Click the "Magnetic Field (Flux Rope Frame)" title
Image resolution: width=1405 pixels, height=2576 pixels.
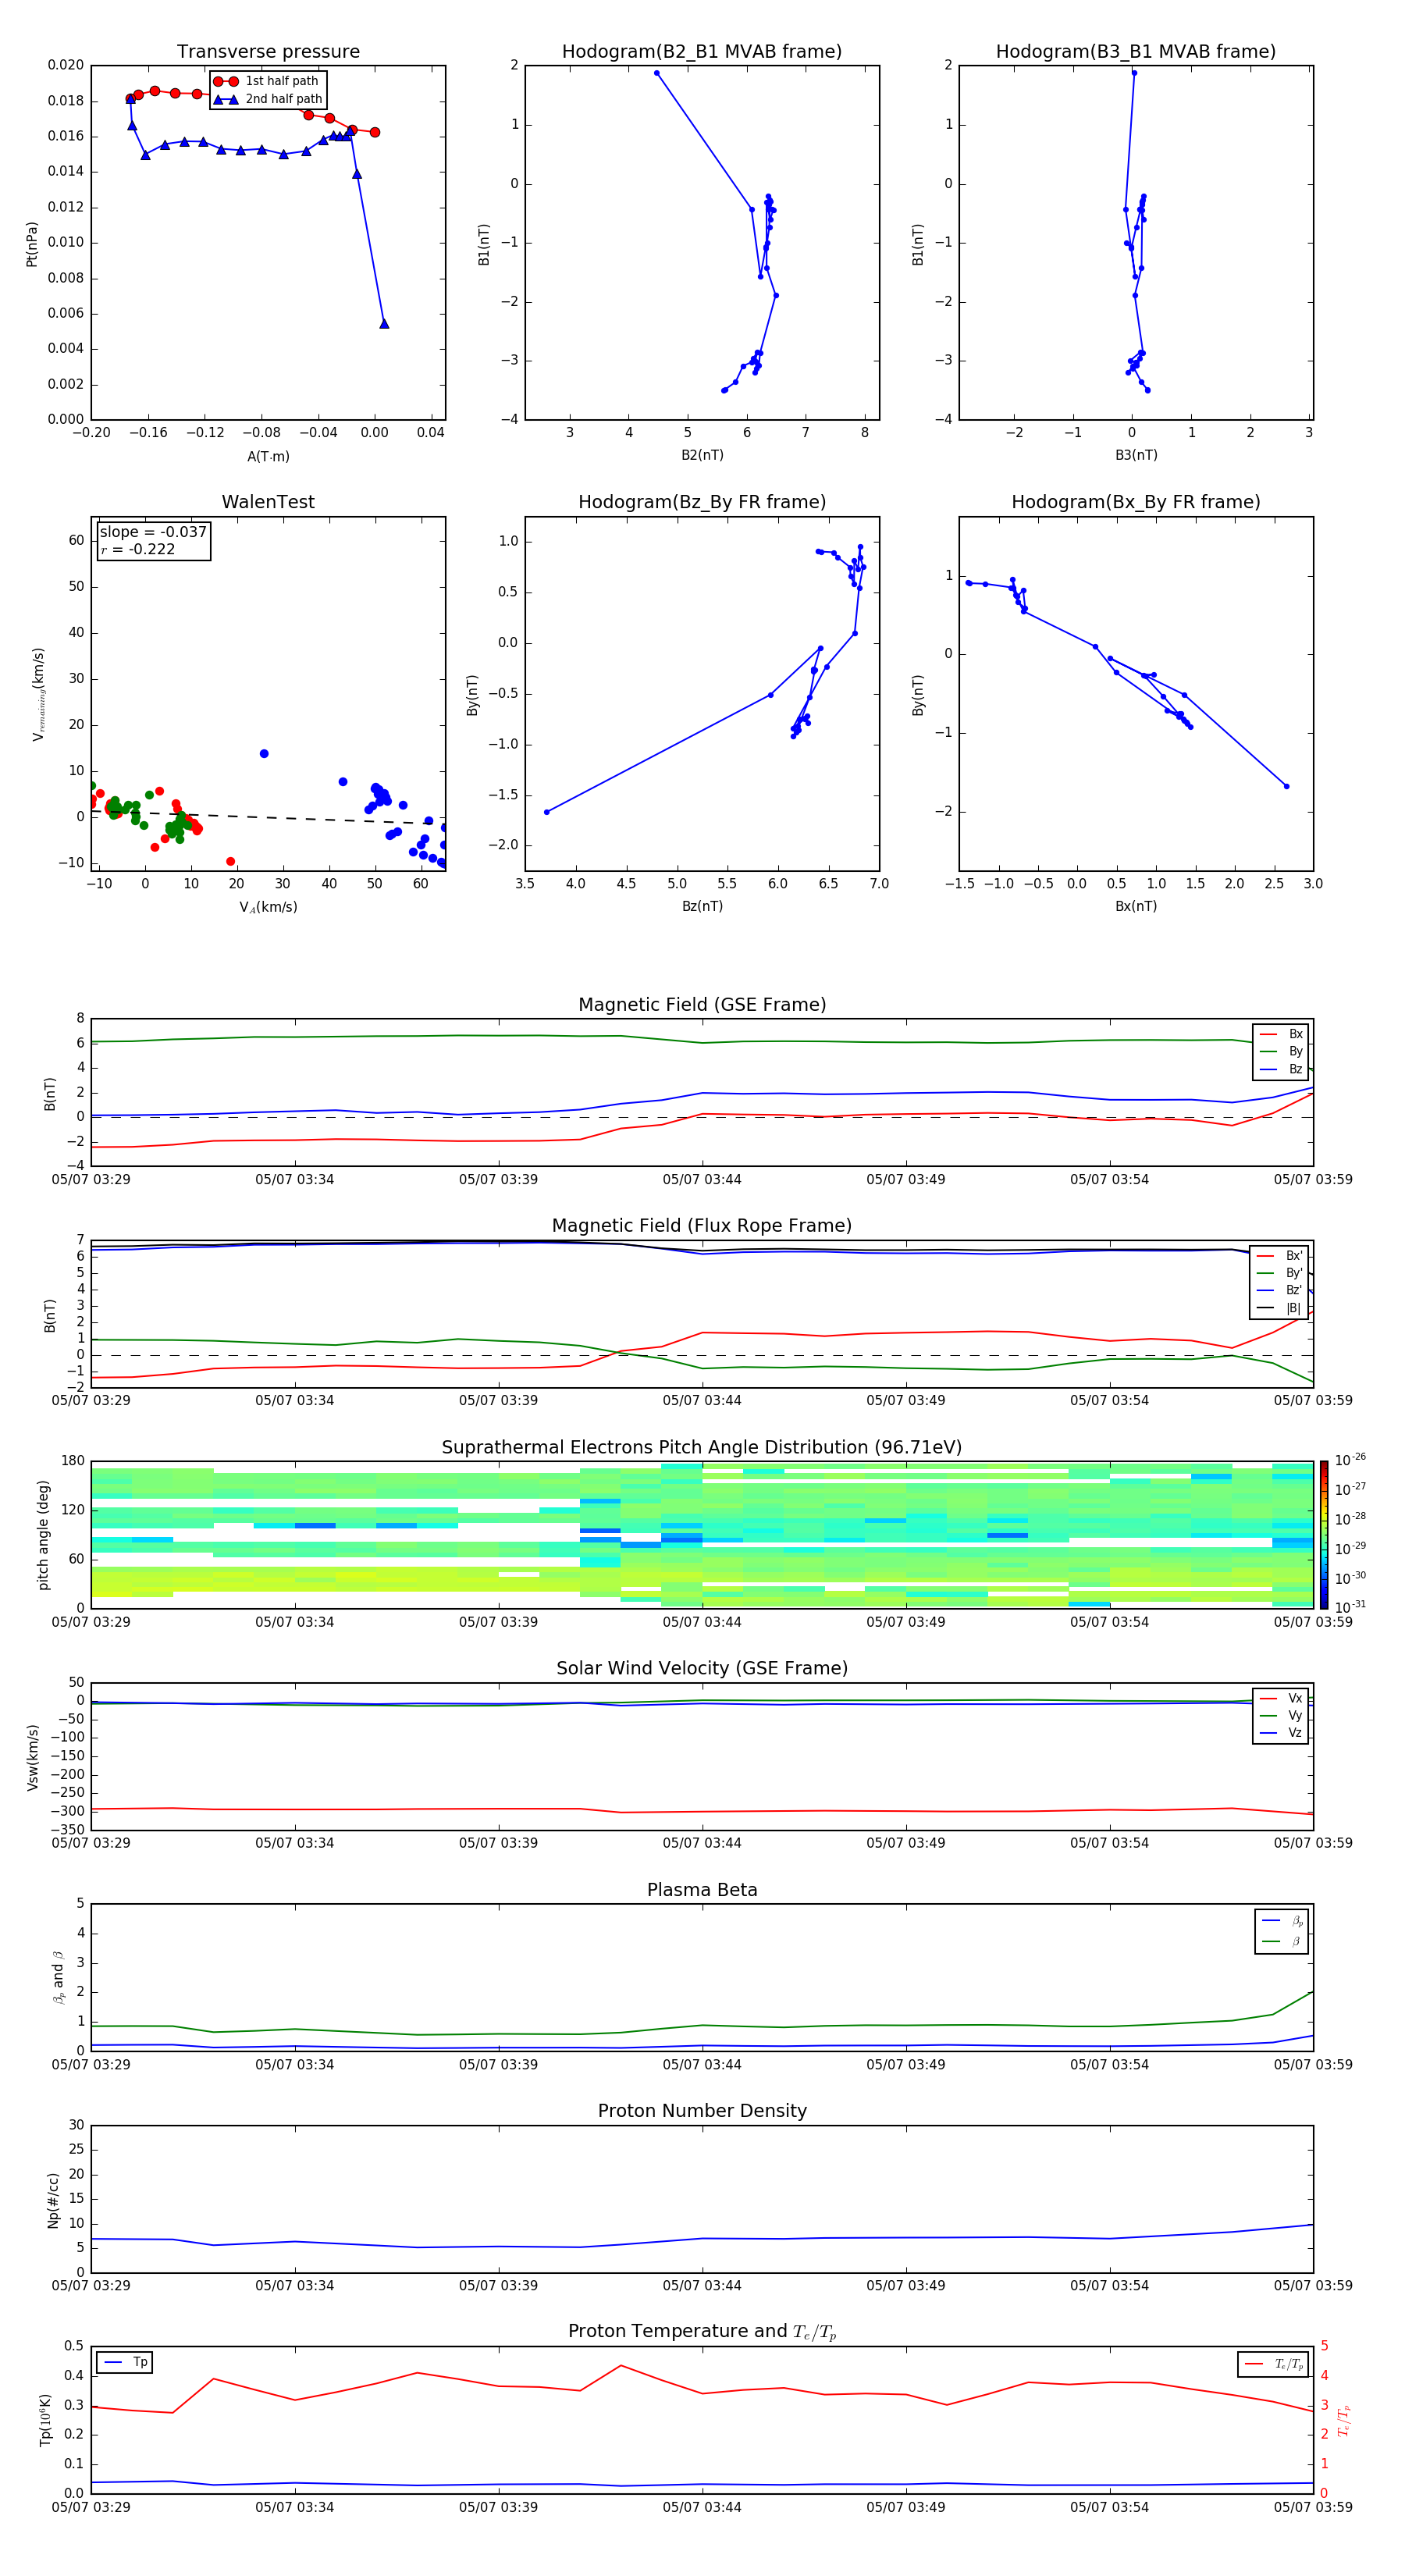(702, 1226)
